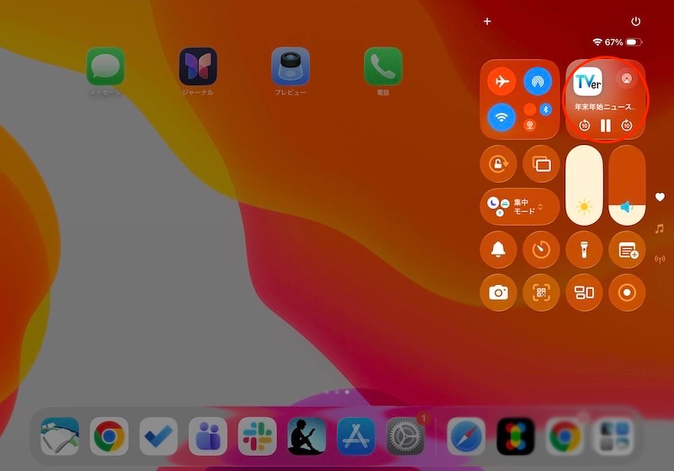Open Phone (電話) app
This screenshot has height=471, width=674.
(x=383, y=67)
